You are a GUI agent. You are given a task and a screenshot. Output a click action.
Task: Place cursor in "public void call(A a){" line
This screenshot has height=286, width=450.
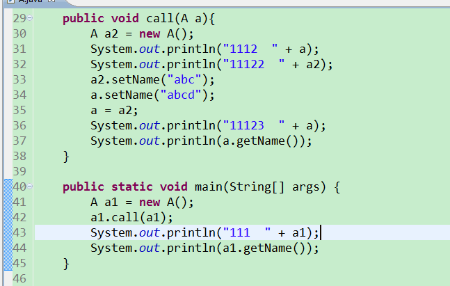pyautogui.click(x=138, y=19)
